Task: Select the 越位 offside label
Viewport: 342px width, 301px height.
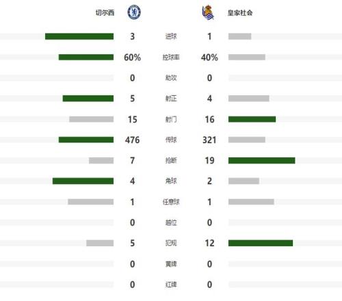Action: pyautogui.click(x=171, y=222)
